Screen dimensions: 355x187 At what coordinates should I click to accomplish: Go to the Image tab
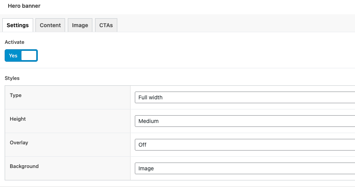click(80, 25)
